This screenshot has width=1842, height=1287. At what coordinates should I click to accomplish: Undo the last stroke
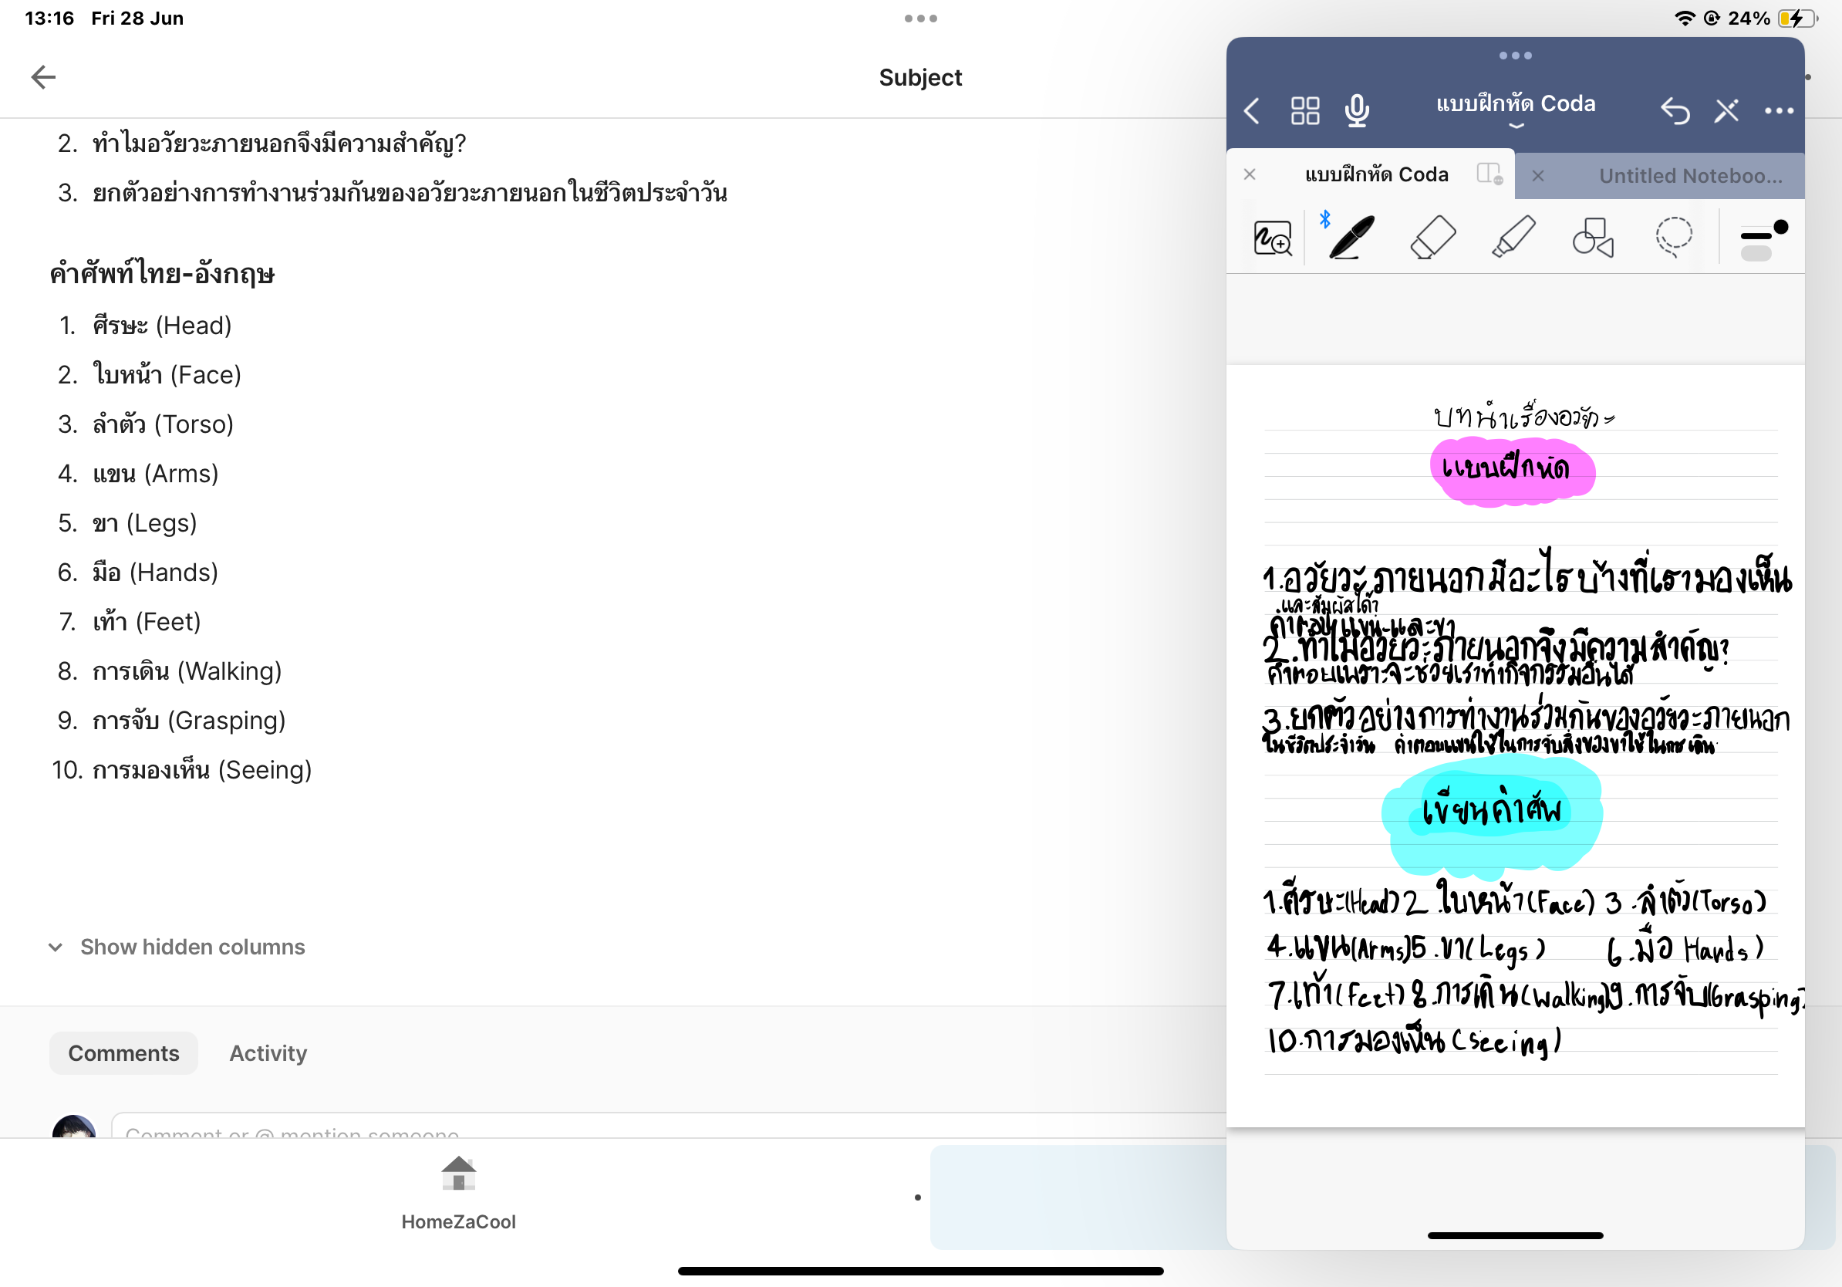click(x=1675, y=111)
